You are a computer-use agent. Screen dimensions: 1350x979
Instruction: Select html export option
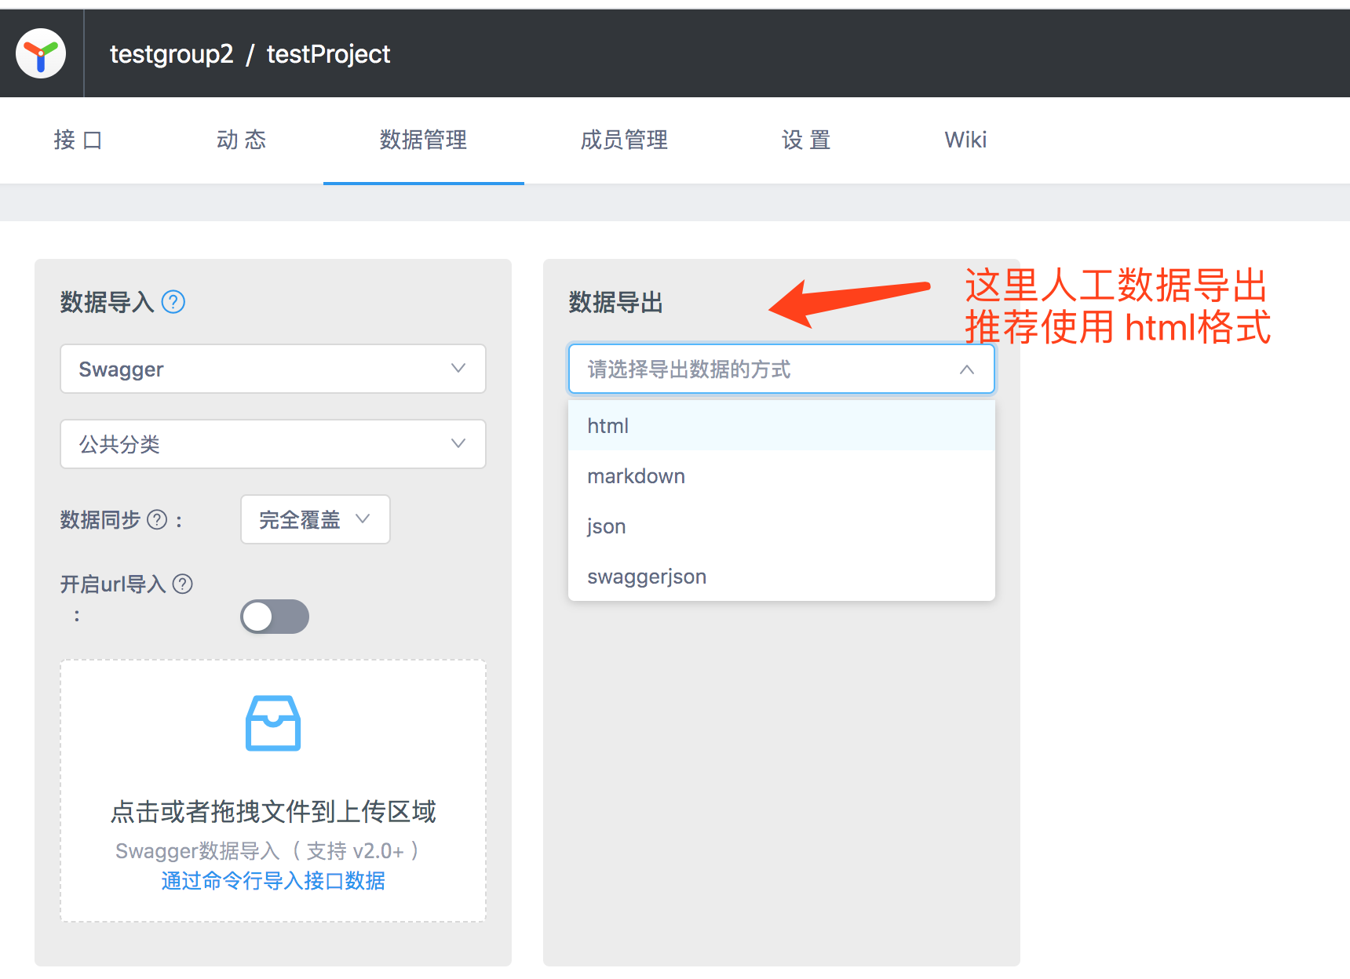point(782,425)
